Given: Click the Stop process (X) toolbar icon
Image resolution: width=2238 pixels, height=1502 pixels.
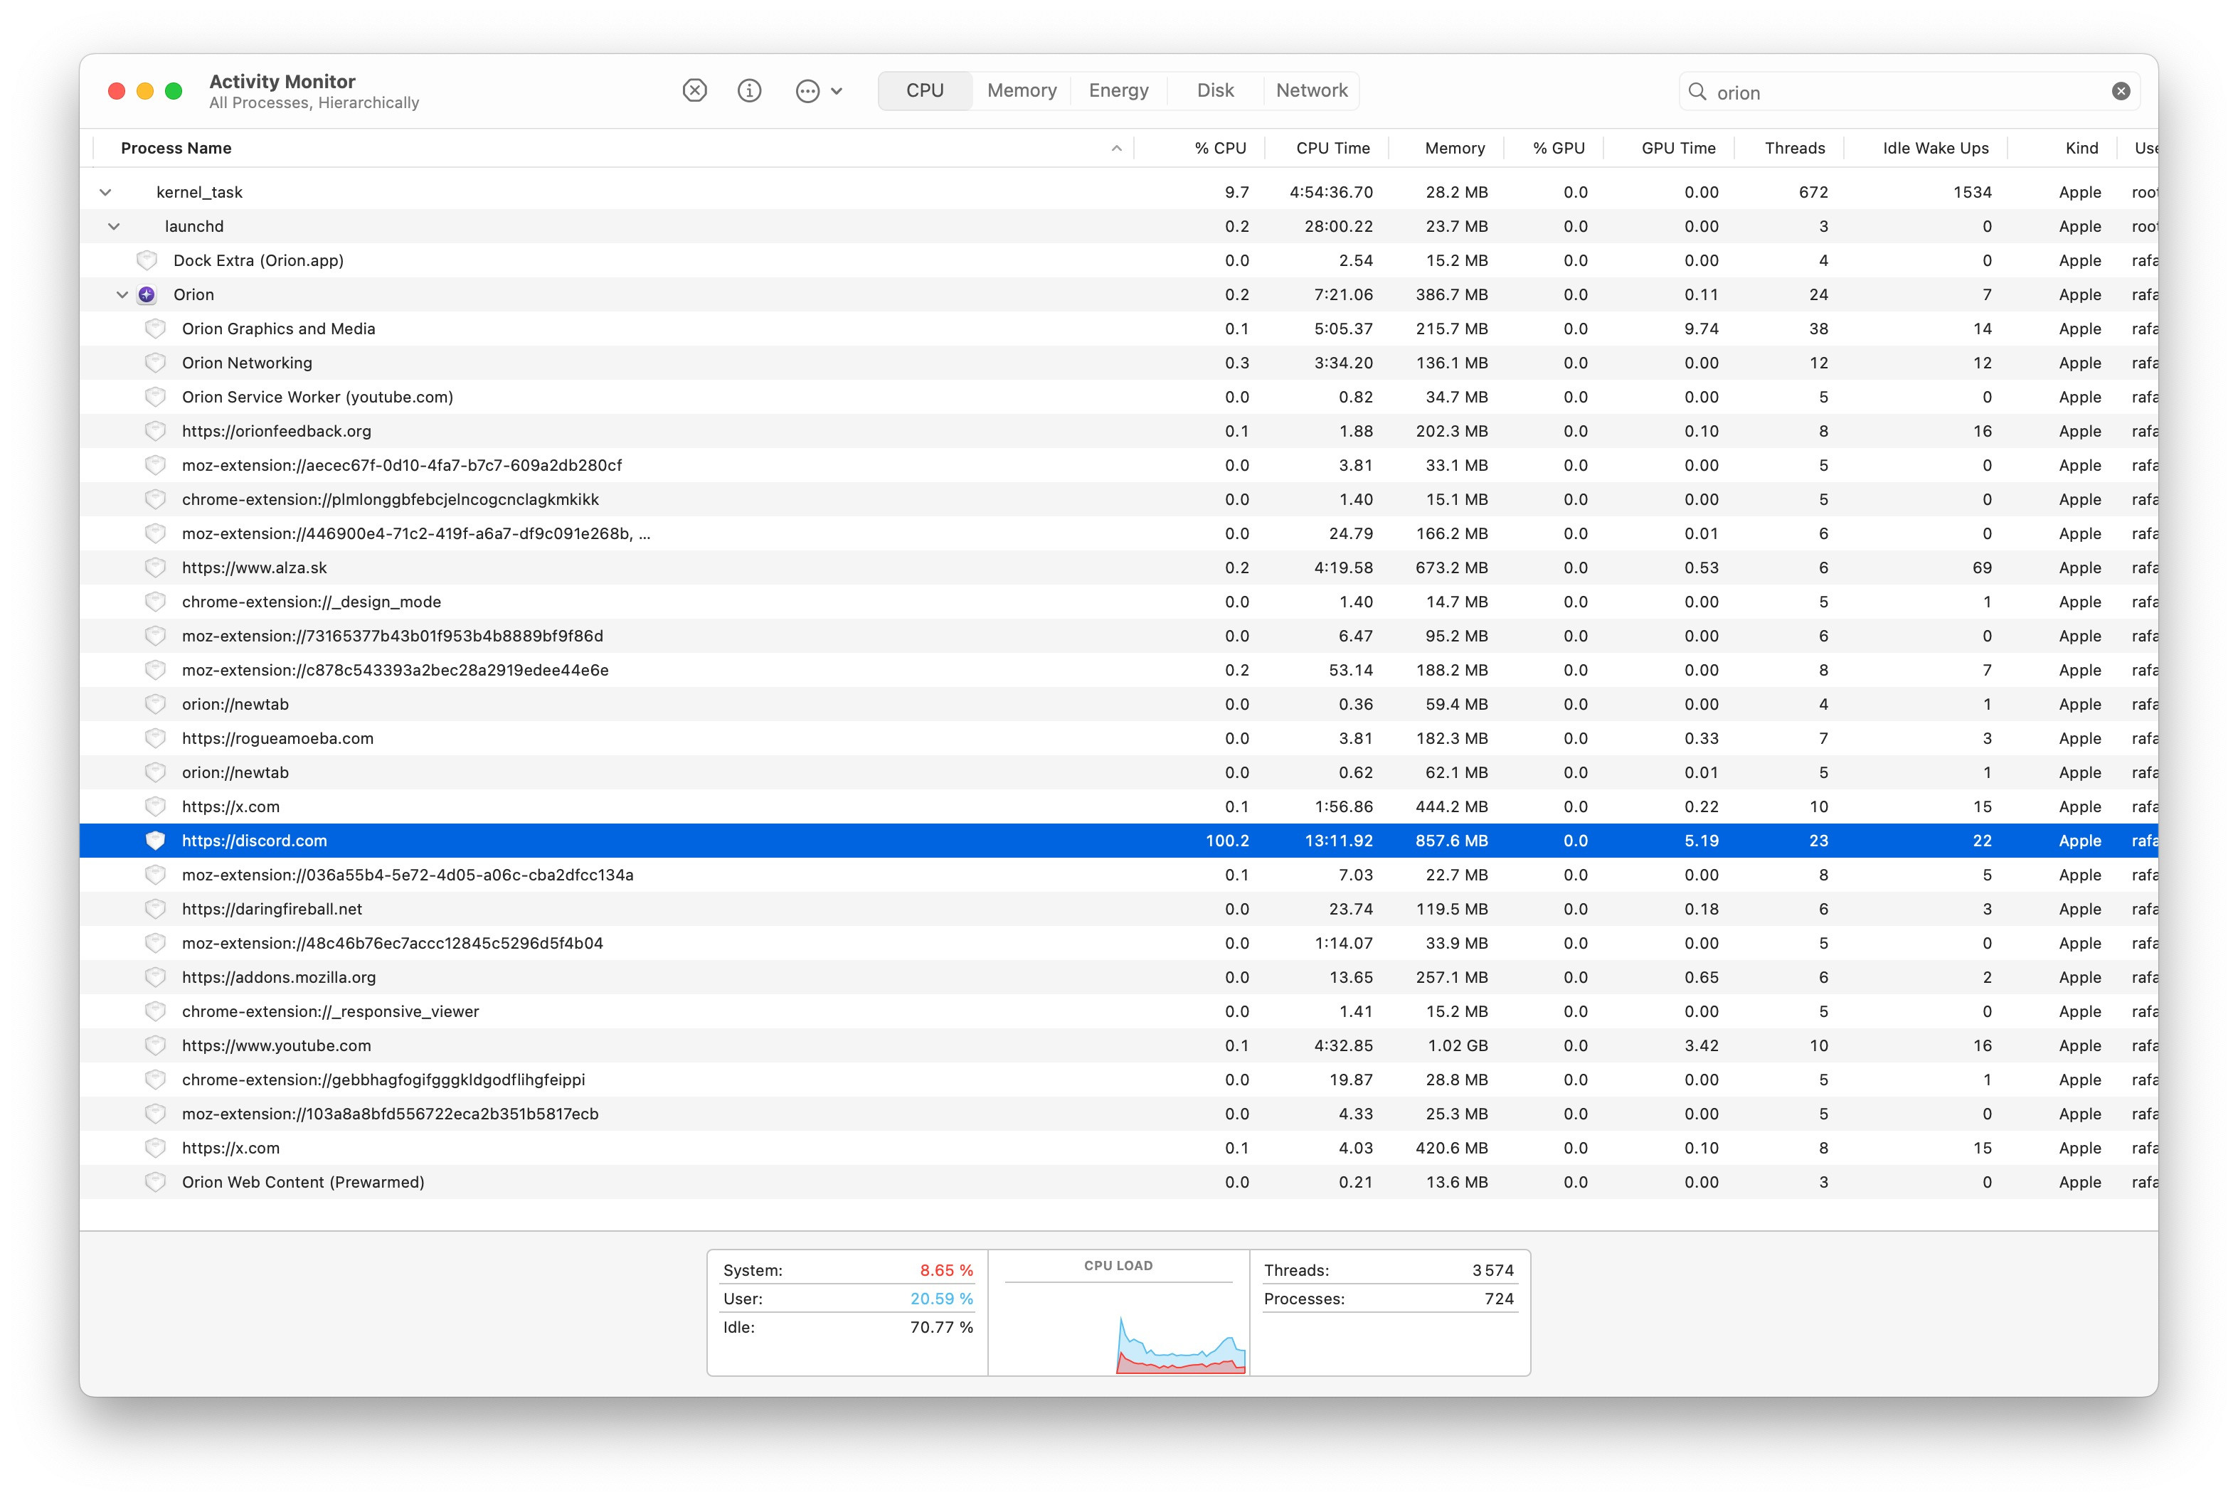Looking at the screenshot, I should 694,90.
